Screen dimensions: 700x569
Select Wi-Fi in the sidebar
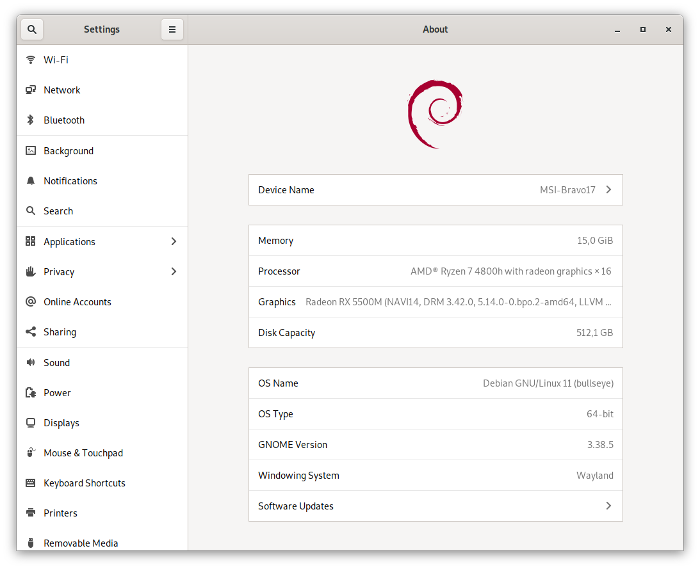tap(102, 60)
